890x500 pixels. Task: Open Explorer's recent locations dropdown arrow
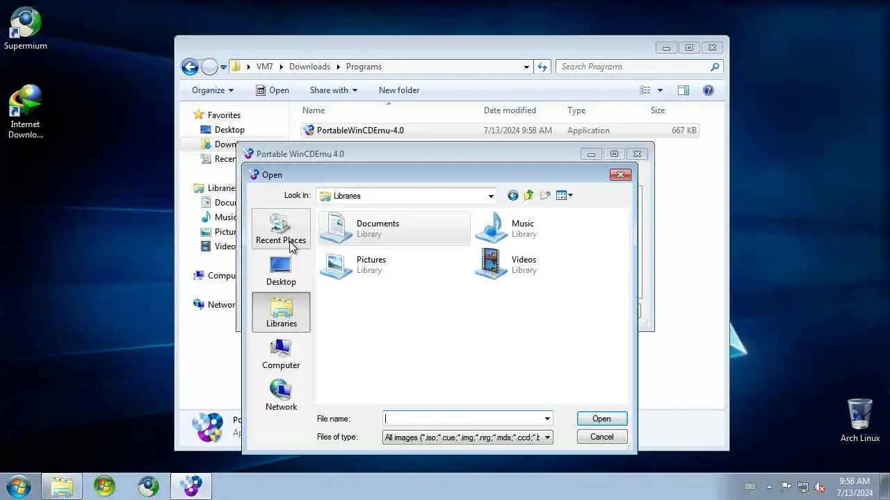223,67
